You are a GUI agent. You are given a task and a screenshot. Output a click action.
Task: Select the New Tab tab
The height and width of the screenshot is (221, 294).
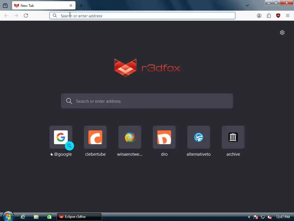(x=44, y=5)
